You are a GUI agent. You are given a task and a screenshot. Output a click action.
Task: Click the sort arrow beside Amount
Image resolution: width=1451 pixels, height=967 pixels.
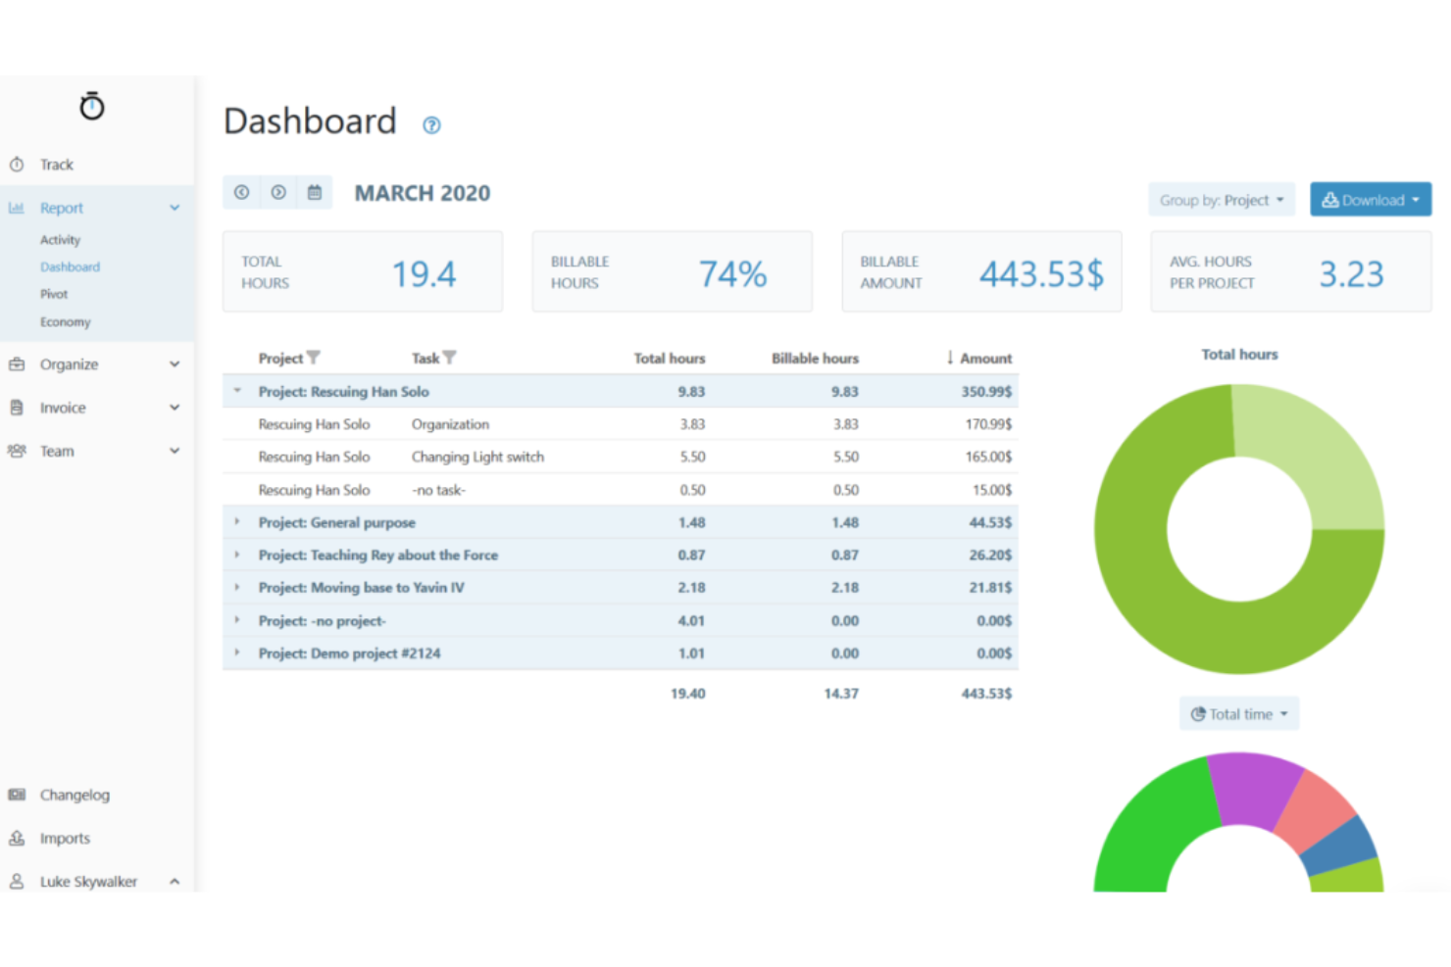tap(949, 358)
